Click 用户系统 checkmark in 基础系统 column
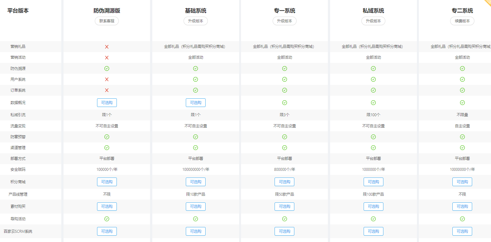 [196, 79]
